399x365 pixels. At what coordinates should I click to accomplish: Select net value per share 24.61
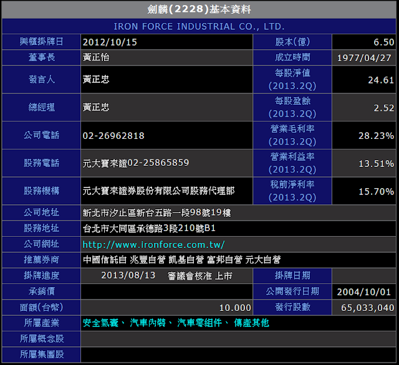(381, 80)
